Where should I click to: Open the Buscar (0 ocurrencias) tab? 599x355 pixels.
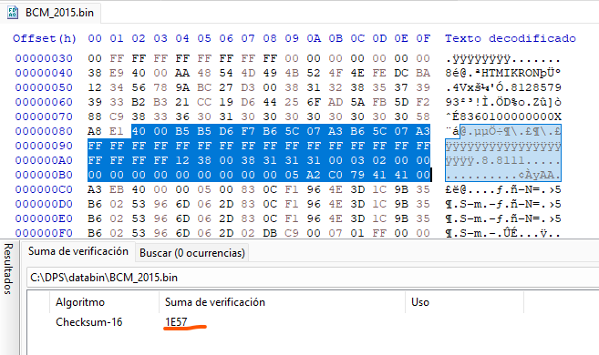(x=192, y=253)
